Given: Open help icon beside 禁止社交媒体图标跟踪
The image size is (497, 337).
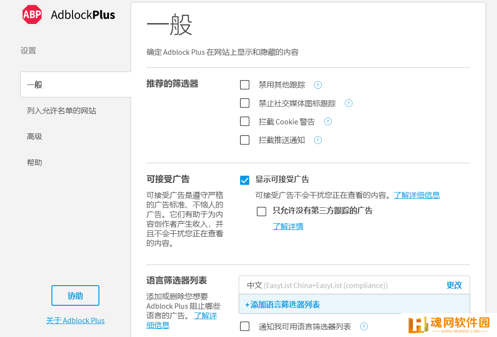Looking at the screenshot, I should pos(348,103).
